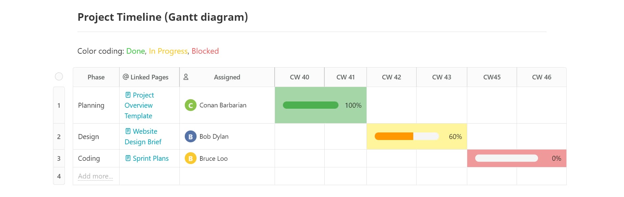Click the Project Timeline page title

pos(163,17)
